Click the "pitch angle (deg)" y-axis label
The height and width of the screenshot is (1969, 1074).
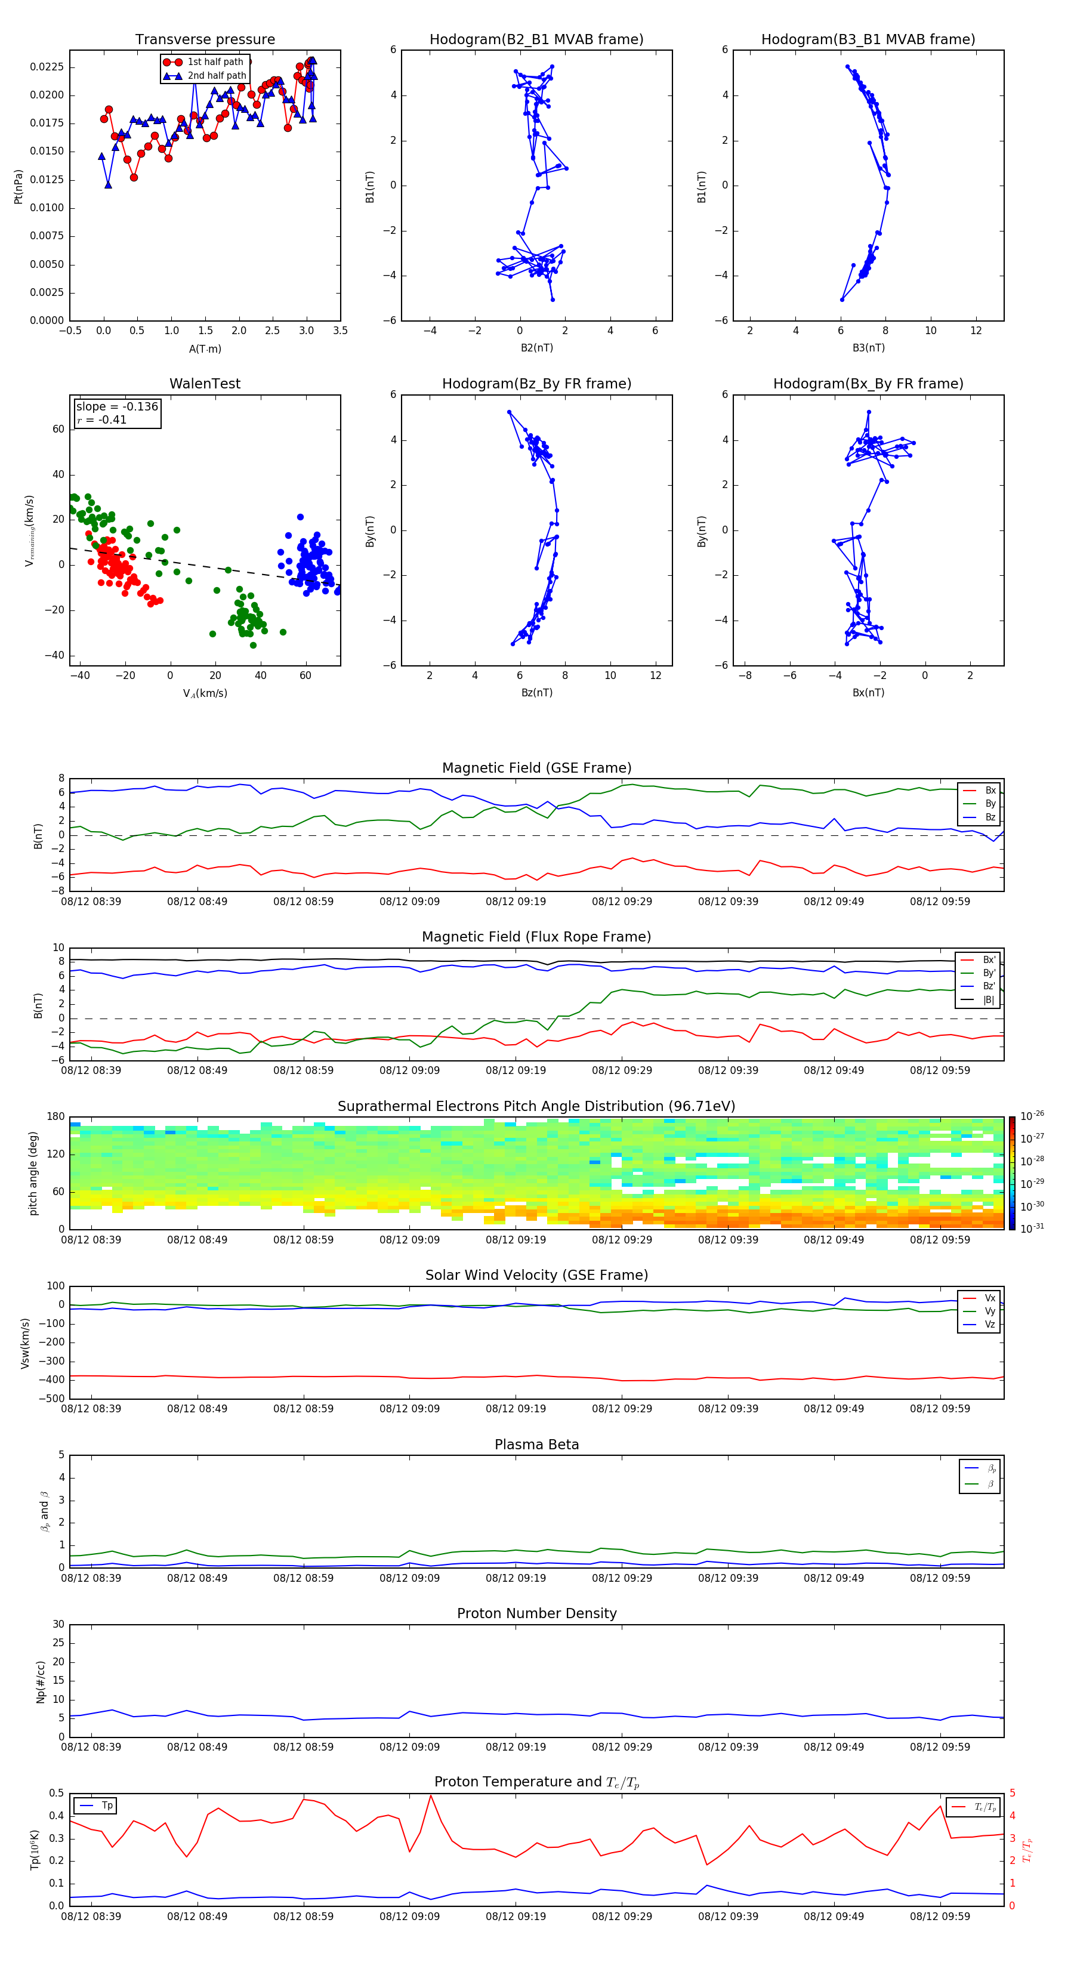(33, 1173)
